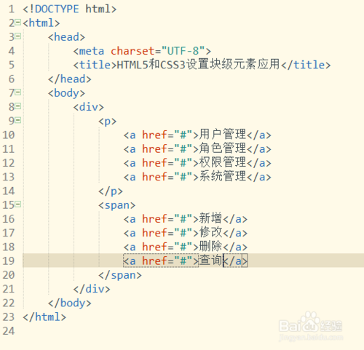Collapse the html tag fold on line 2

17,23
